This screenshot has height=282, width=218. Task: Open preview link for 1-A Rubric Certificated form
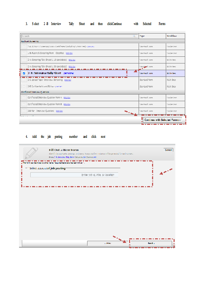[91, 47]
